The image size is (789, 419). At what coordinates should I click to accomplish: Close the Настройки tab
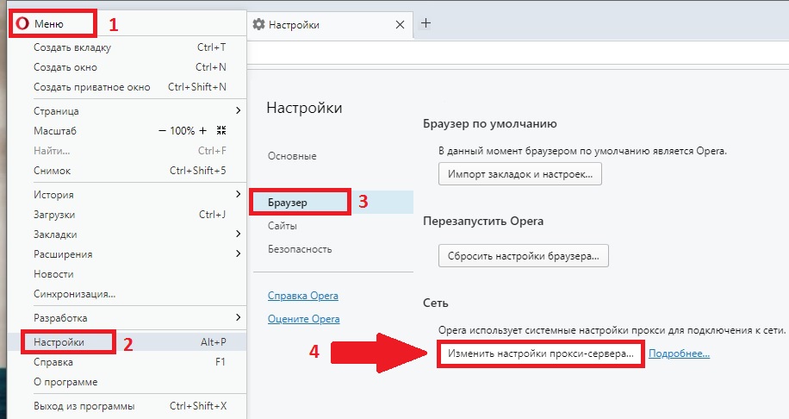[x=399, y=25]
